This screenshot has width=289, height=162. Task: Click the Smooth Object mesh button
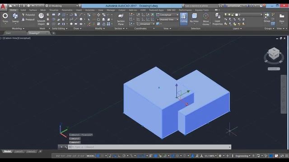(x=41, y=19)
